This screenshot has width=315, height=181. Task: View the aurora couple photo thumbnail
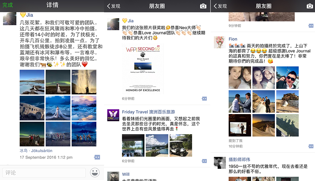[58, 82]
